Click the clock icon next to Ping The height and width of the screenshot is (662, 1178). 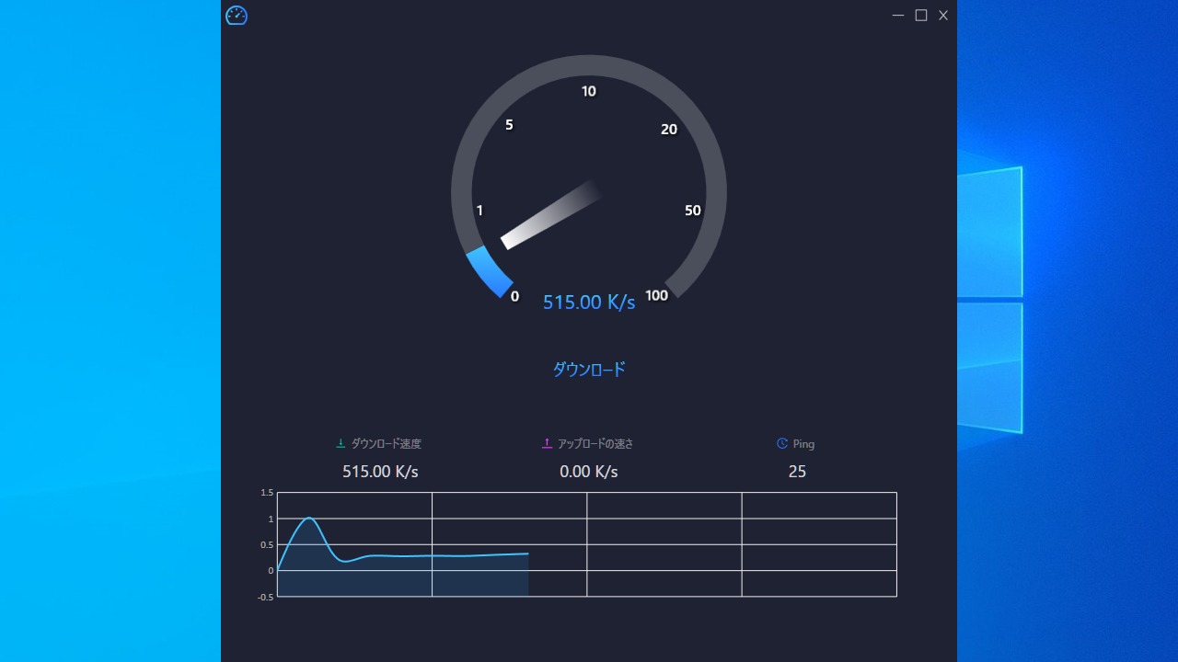782,443
